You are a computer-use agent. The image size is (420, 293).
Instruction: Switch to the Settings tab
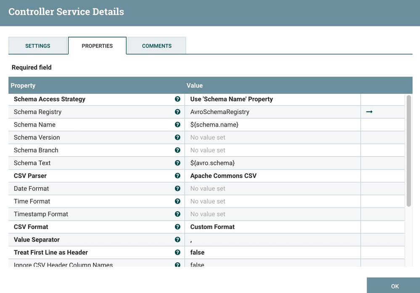pos(38,46)
